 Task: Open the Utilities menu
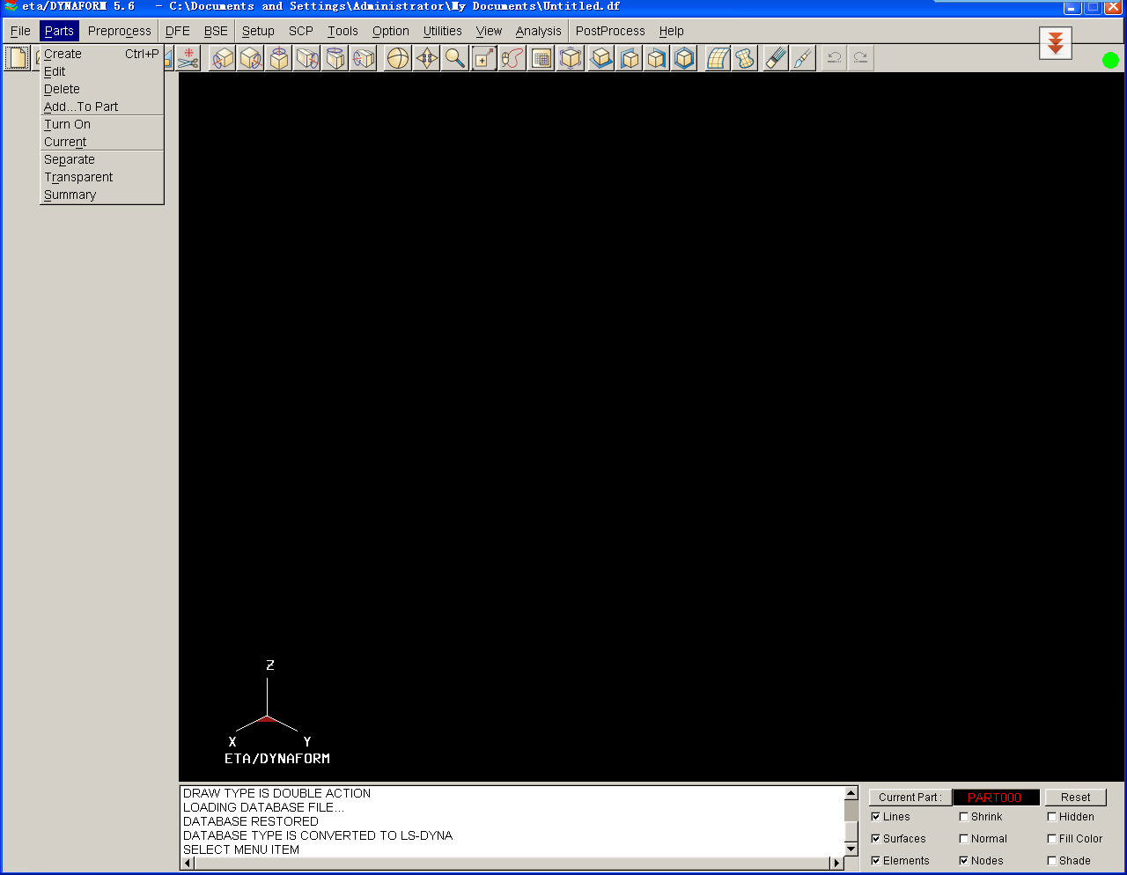click(443, 31)
